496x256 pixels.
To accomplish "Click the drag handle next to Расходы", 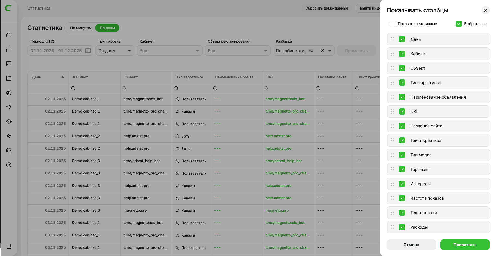I will pyautogui.click(x=393, y=227).
